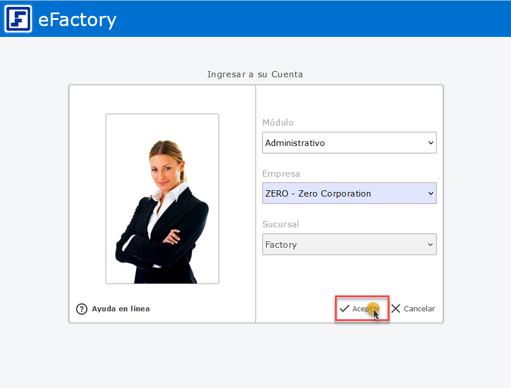The image size is (511, 388).
Task: Click the chevron arrow of Módulo combo box
Action: (430, 143)
